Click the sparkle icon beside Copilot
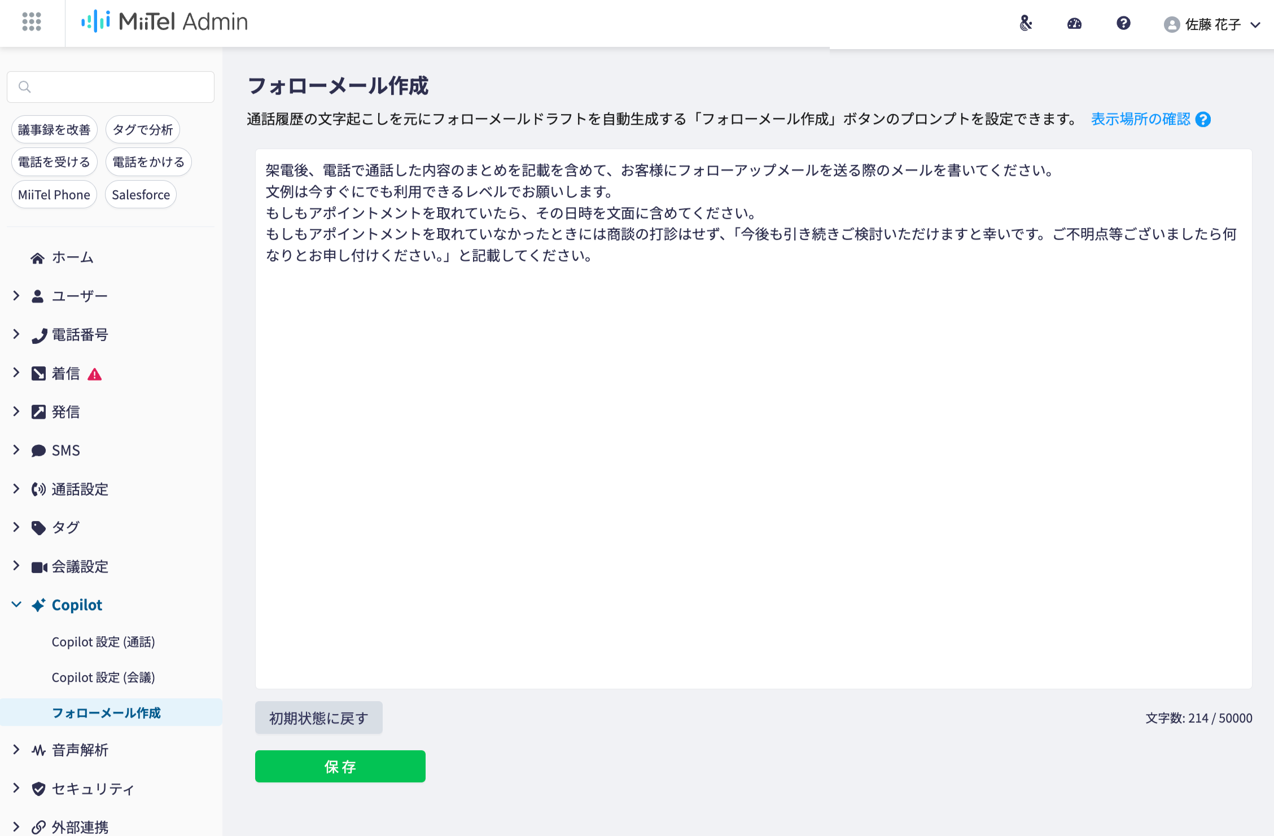 coord(38,605)
